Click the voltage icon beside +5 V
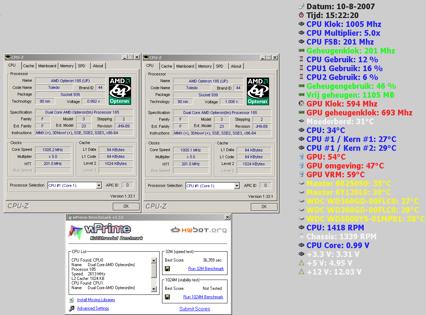 301,263
